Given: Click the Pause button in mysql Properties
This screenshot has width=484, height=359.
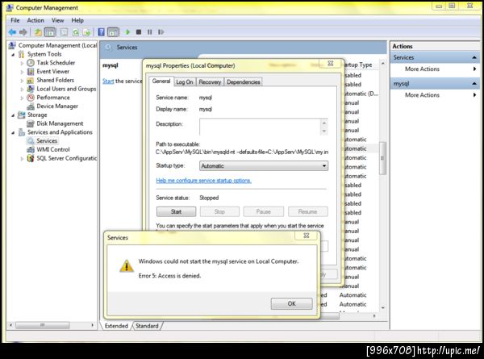Looking at the screenshot, I should pos(263,211).
